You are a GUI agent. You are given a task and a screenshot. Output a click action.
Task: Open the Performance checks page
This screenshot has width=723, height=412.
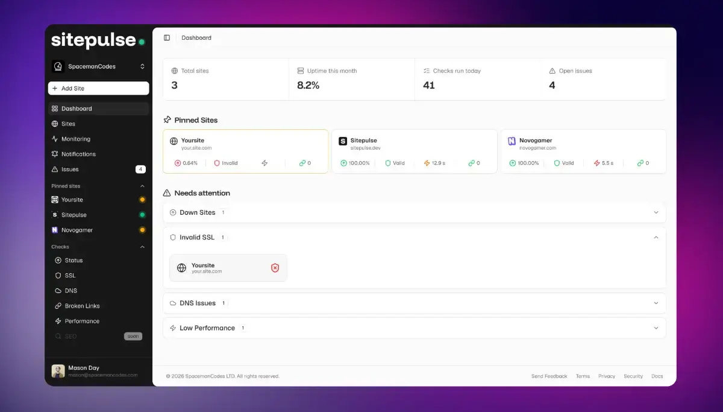tap(99, 321)
